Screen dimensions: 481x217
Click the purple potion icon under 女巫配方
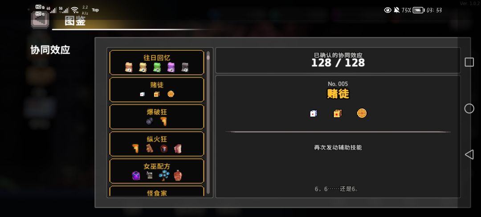(x=136, y=176)
